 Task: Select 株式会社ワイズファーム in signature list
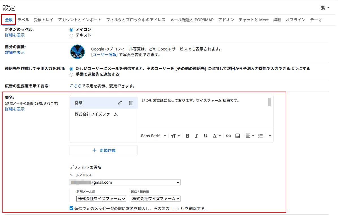tap(96, 115)
